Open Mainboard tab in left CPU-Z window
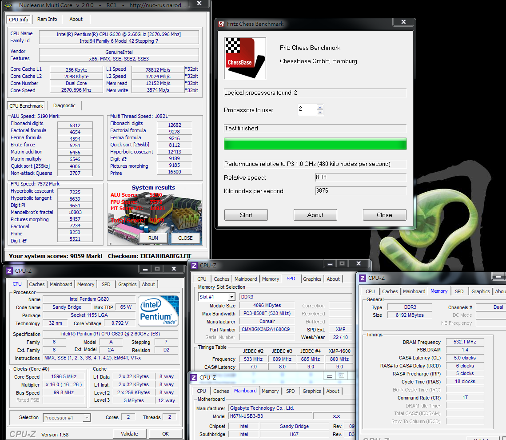 click(x=61, y=284)
